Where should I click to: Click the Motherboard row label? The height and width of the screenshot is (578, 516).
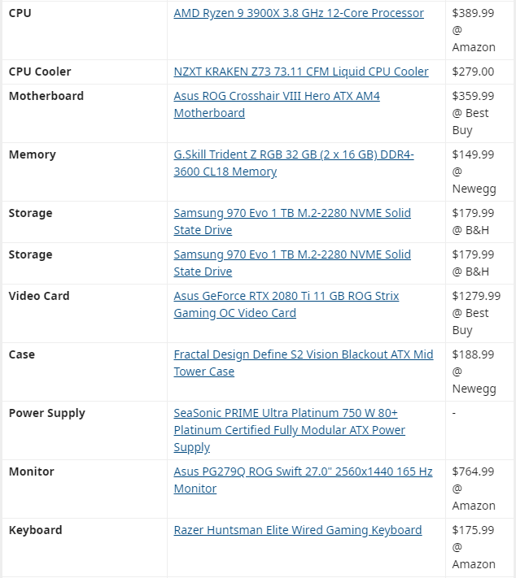[46, 96]
